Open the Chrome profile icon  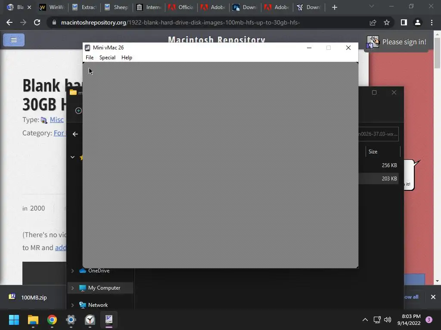click(418, 22)
